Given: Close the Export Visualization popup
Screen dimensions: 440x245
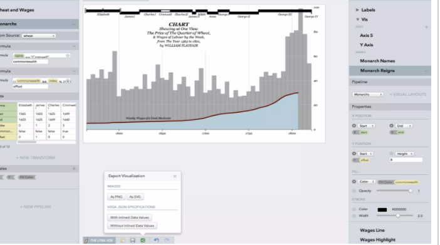Looking at the screenshot, I should [x=175, y=176].
